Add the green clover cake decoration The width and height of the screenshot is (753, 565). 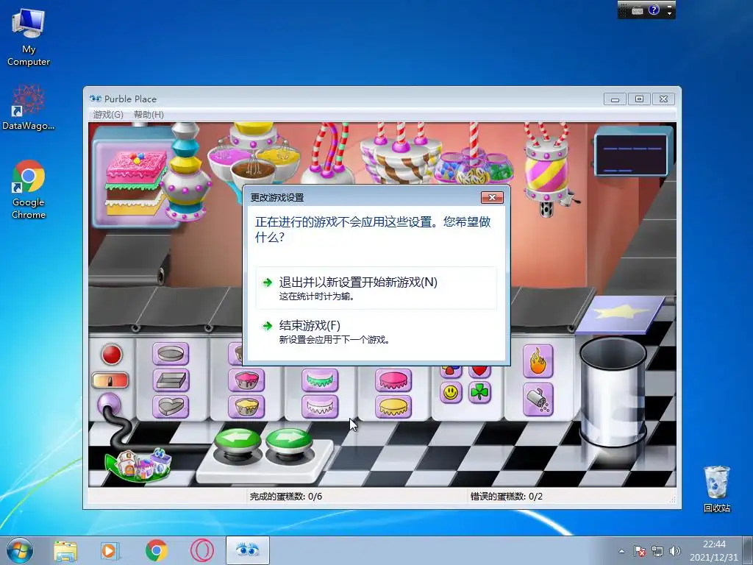[x=479, y=393]
